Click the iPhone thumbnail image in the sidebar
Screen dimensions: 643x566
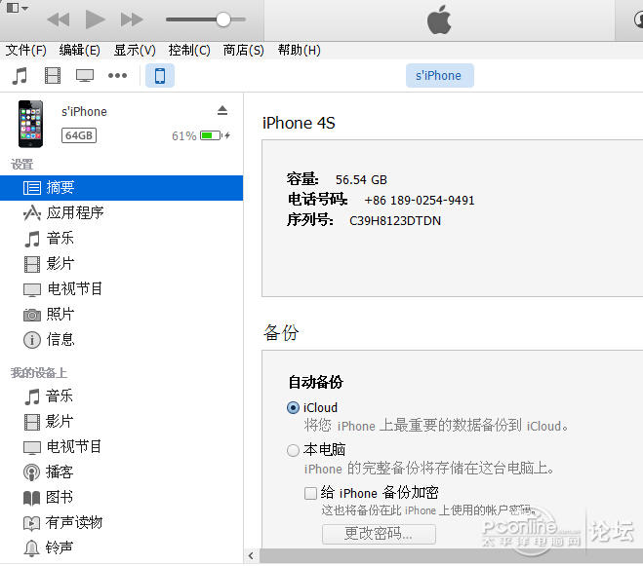(x=31, y=124)
